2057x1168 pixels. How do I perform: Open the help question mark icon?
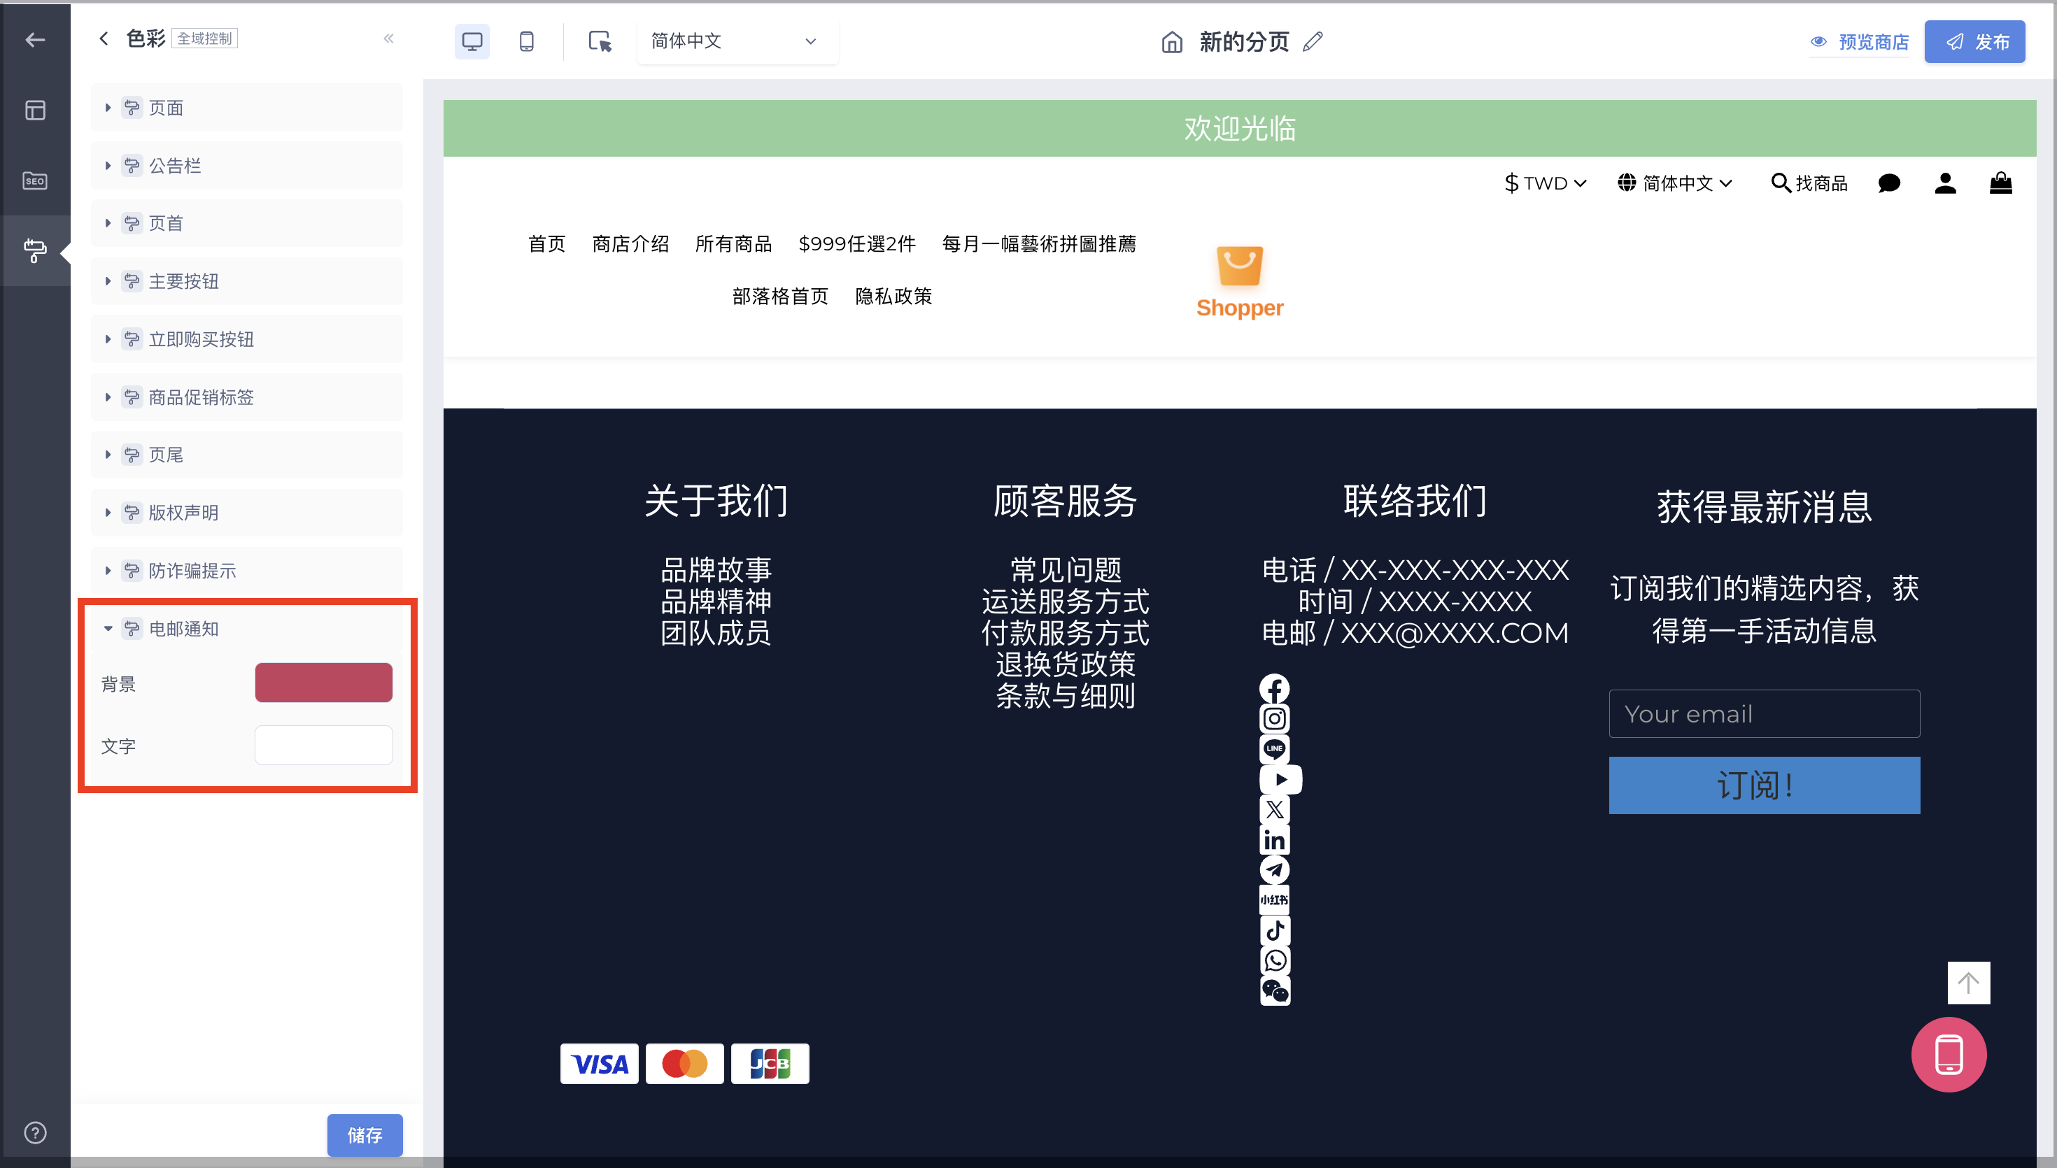[34, 1133]
